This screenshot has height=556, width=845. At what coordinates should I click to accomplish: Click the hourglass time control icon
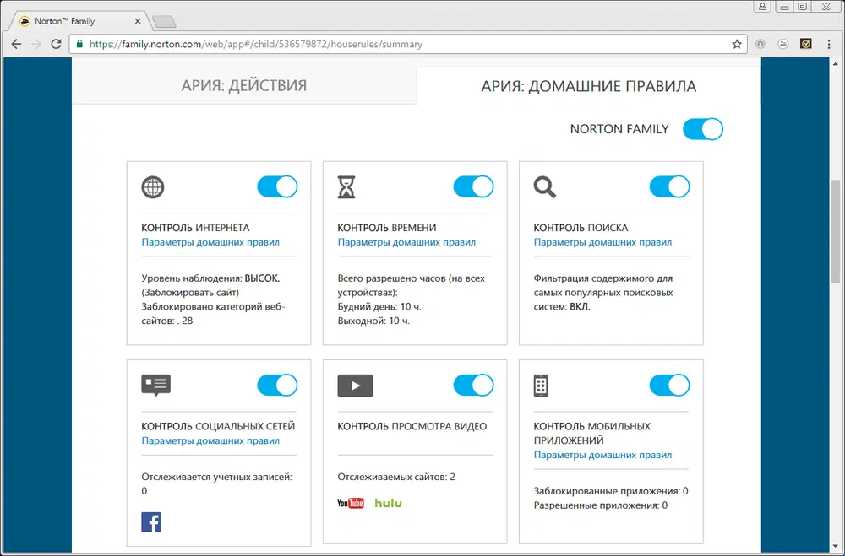coord(346,187)
